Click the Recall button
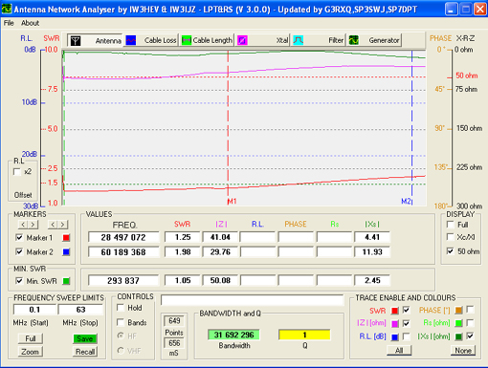The height and width of the screenshot is (368, 488). (85, 352)
